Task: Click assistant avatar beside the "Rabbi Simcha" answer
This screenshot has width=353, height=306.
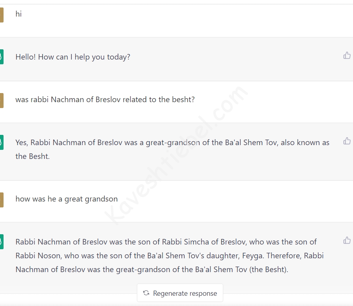Action: point(2,242)
